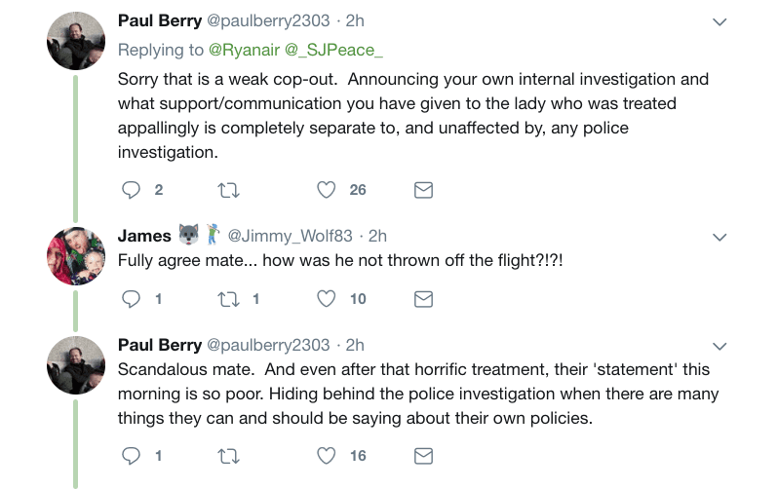
Task: Expand the options chevron on James's tweet
Action: coord(720,237)
